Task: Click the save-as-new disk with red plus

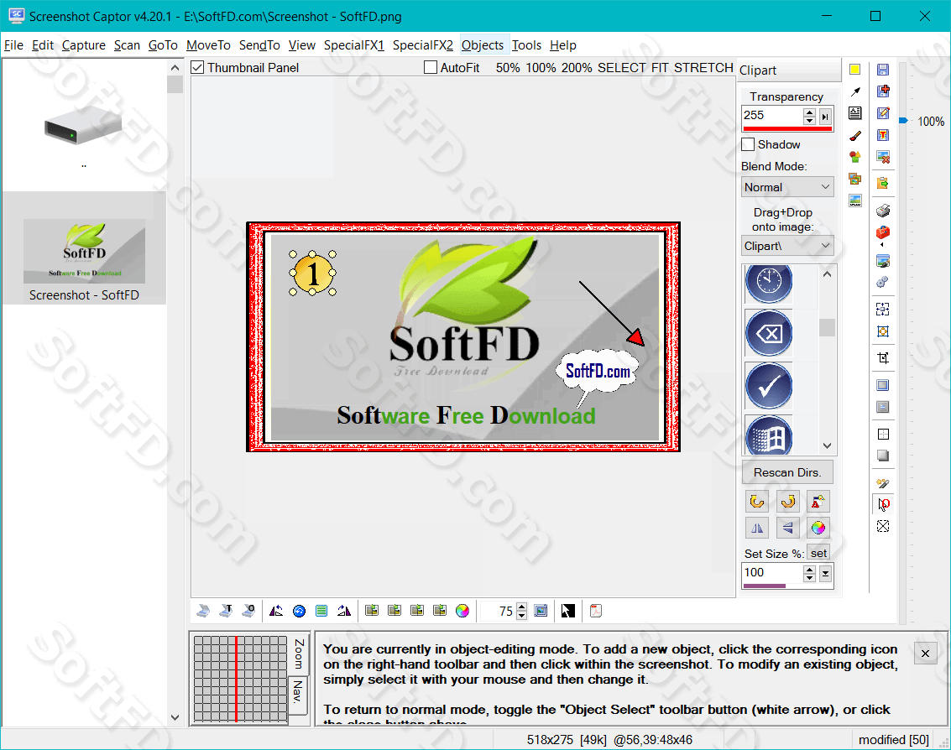Action: [x=883, y=91]
